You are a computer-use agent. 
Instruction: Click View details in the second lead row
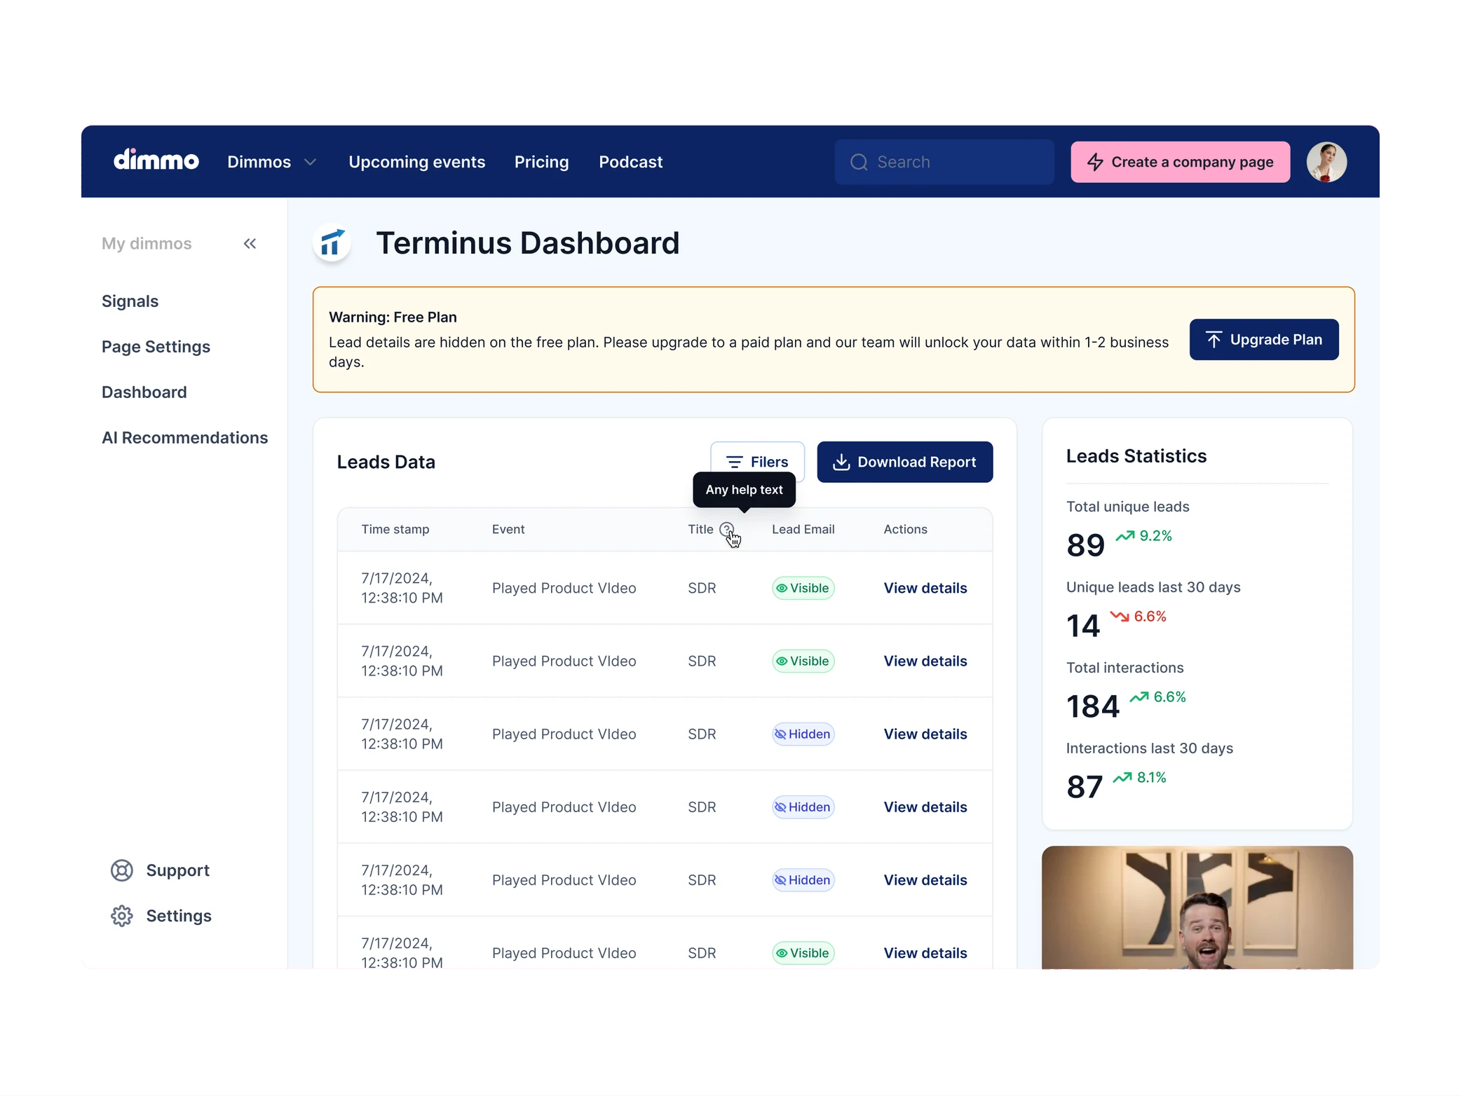click(925, 661)
